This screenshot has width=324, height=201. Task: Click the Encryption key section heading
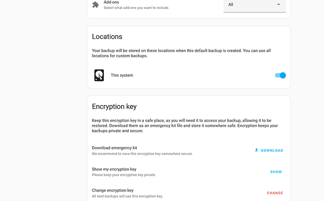coord(114,107)
